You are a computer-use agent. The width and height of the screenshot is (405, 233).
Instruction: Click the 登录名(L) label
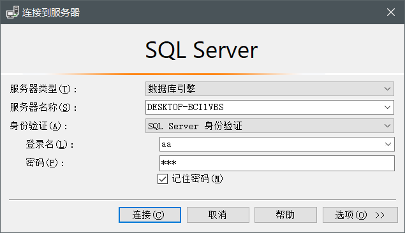[50, 145]
